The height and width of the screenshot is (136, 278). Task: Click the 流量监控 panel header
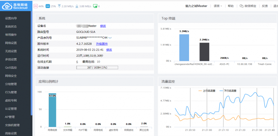point(218,81)
